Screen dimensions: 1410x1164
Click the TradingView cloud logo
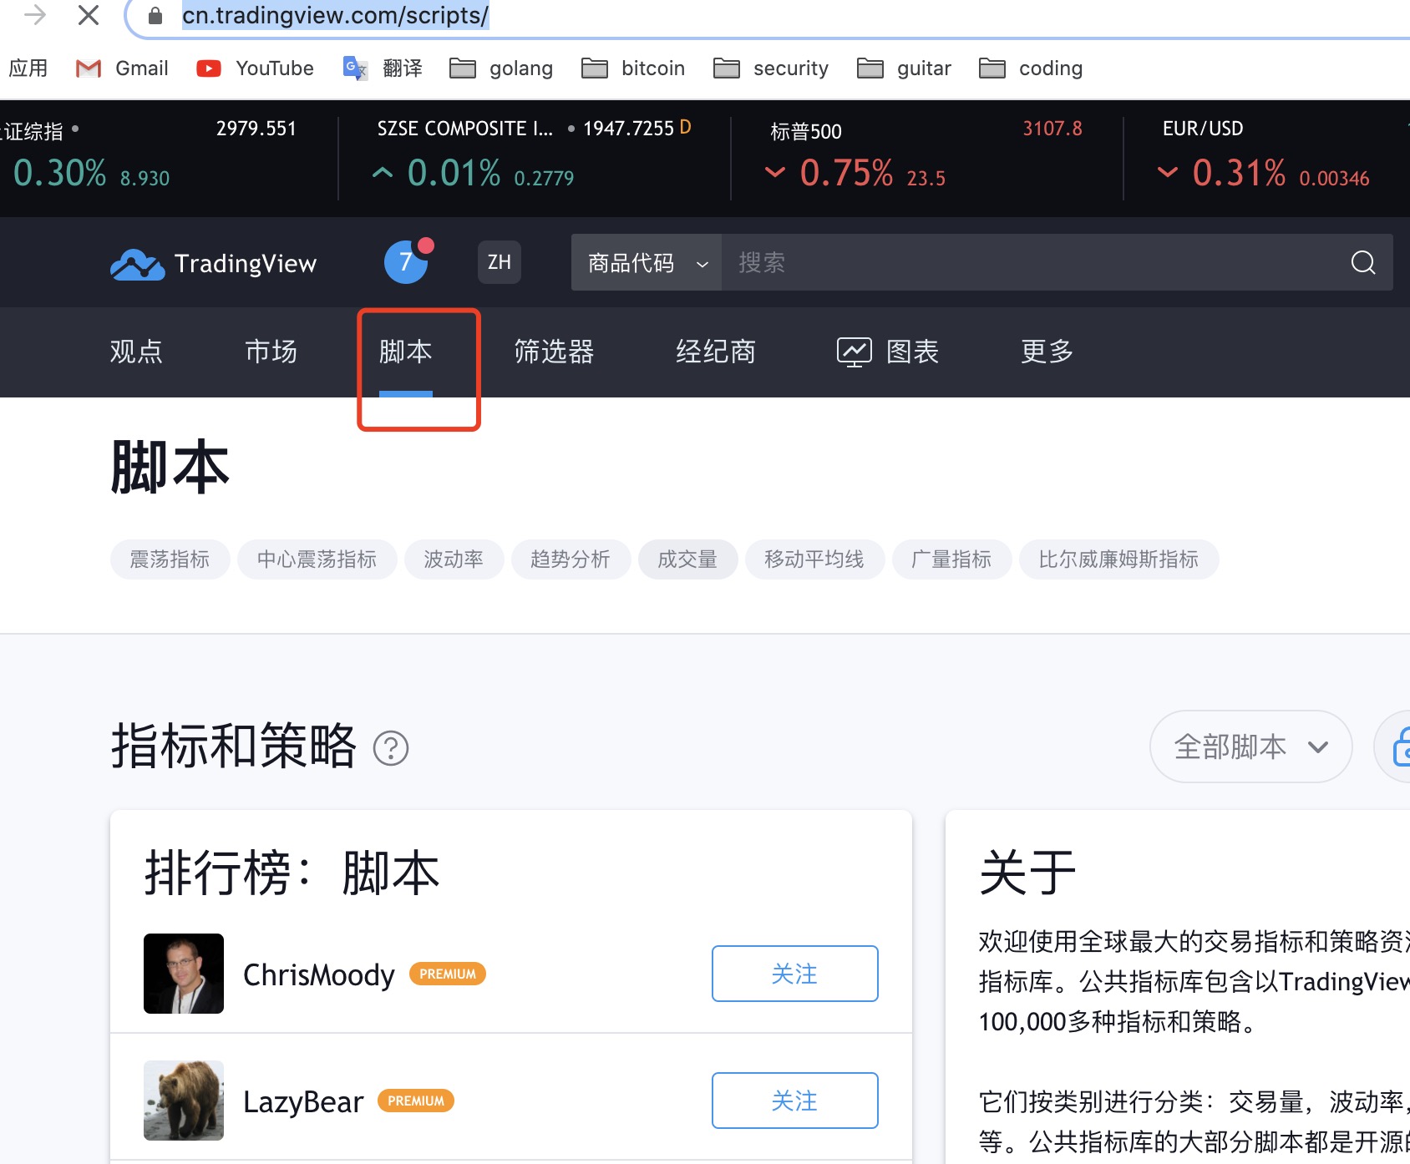tap(138, 264)
